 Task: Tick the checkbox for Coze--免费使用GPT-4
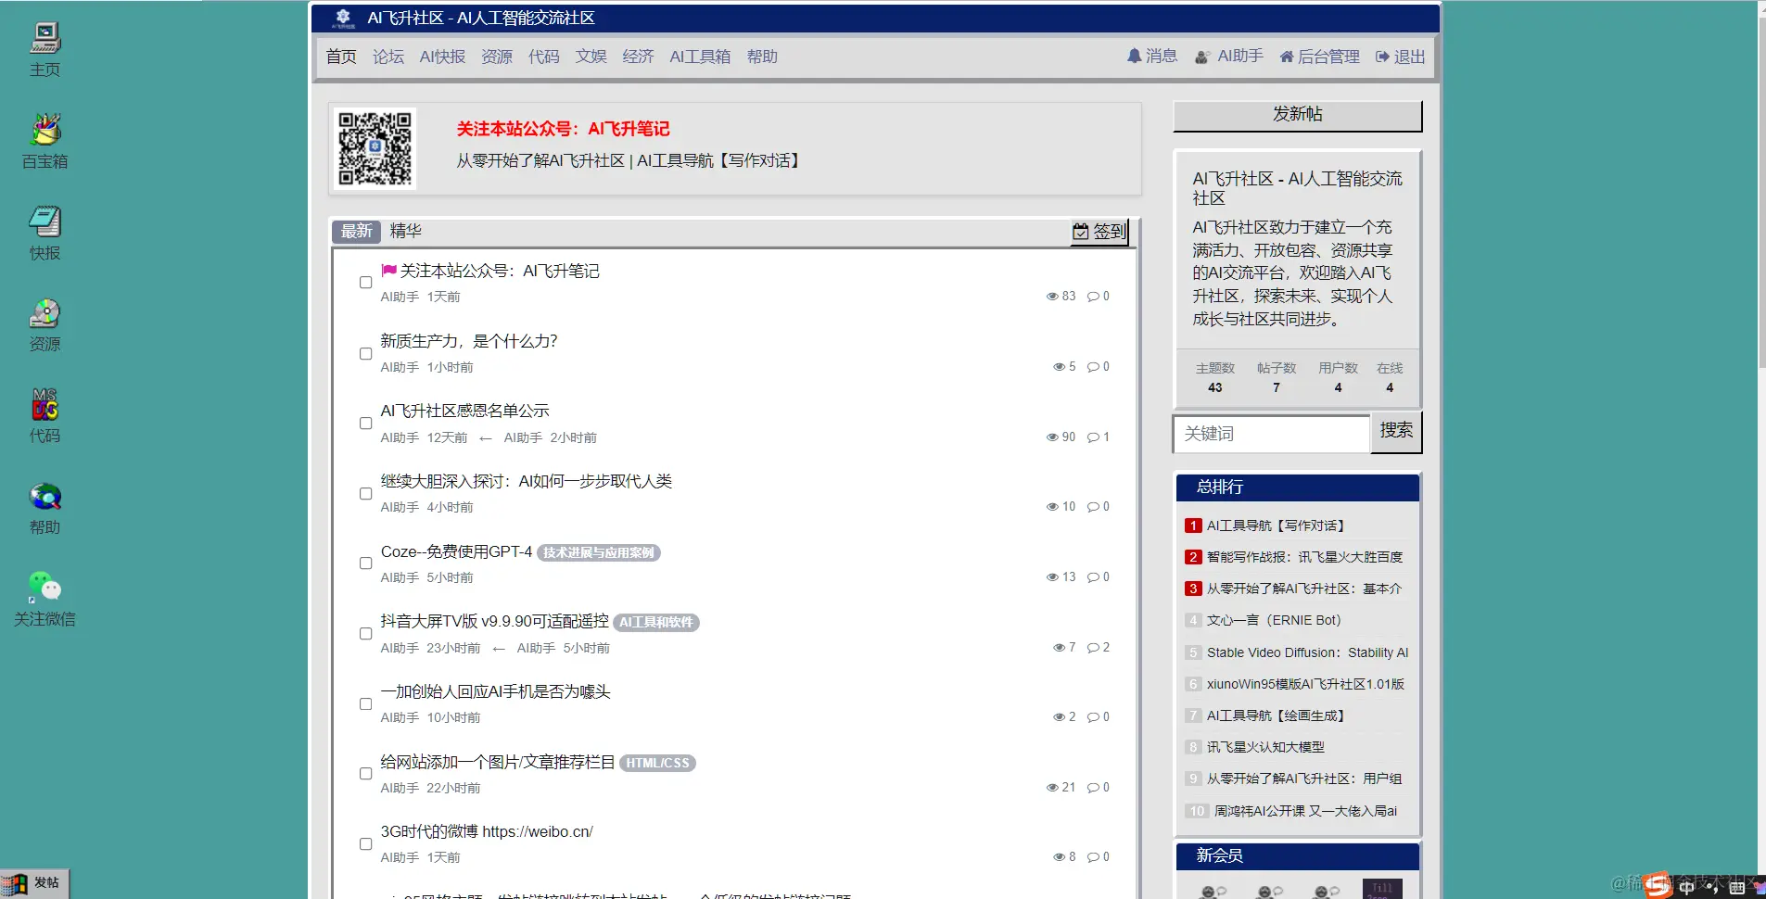point(366,563)
